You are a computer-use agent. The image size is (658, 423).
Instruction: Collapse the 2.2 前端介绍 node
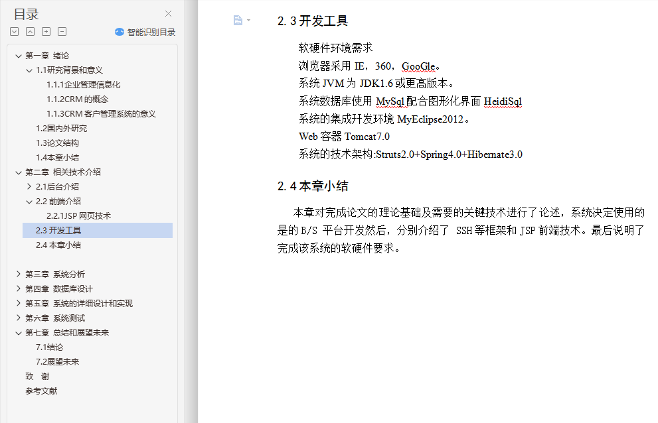click(x=29, y=202)
